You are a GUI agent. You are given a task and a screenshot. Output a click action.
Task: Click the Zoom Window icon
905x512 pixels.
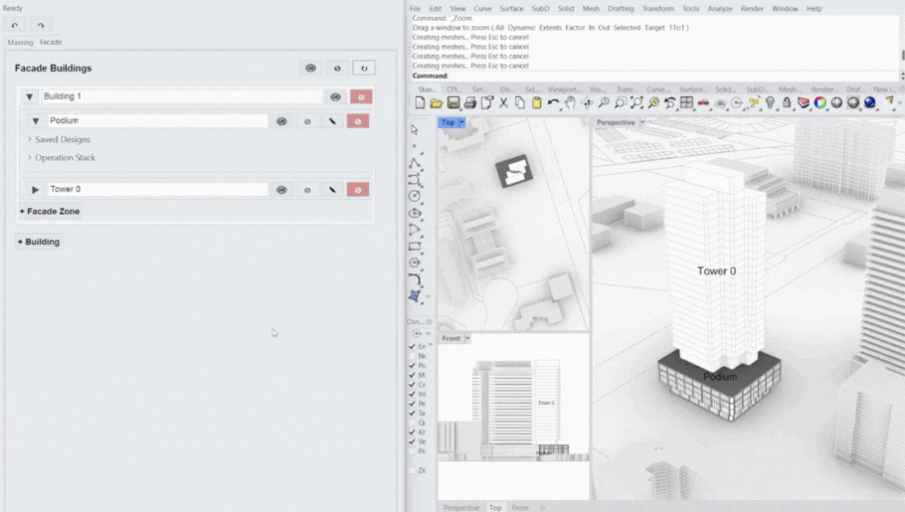click(x=620, y=102)
